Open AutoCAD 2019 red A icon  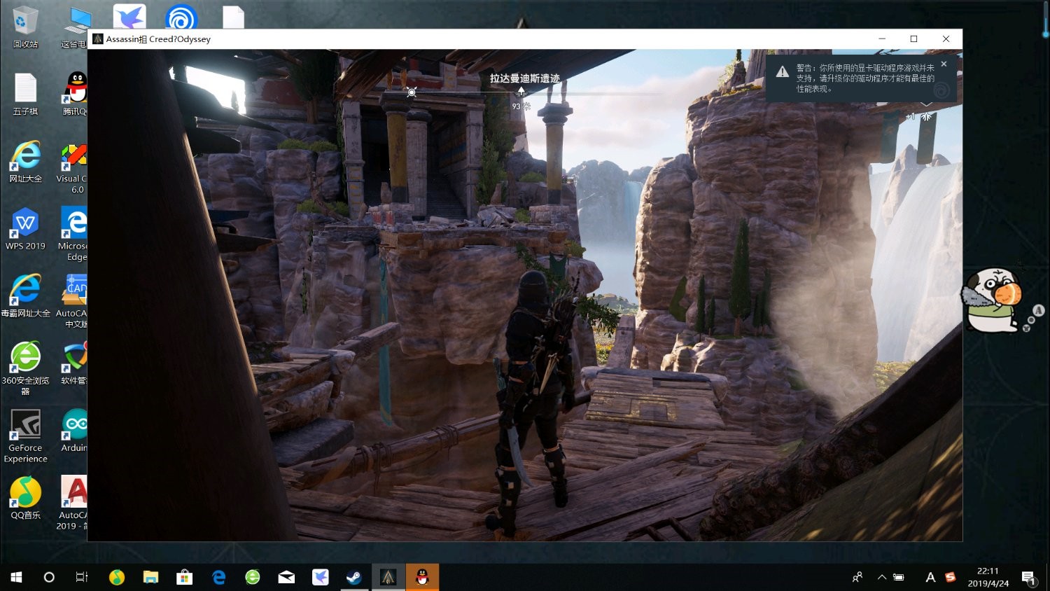point(73,503)
